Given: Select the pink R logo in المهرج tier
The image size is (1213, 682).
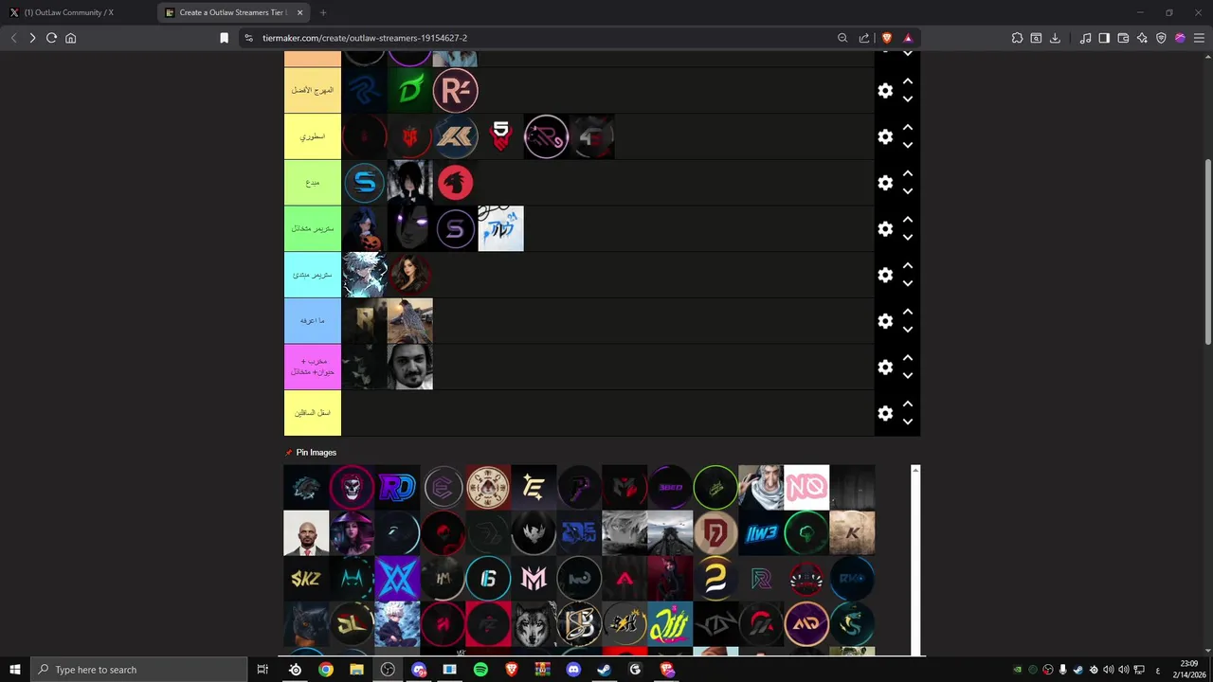Looking at the screenshot, I should (455, 91).
